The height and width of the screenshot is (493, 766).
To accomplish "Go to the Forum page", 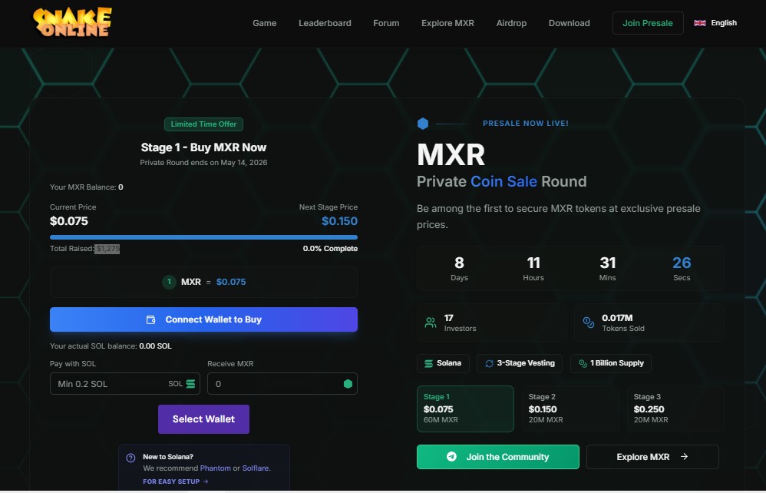I will coord(386,23).
